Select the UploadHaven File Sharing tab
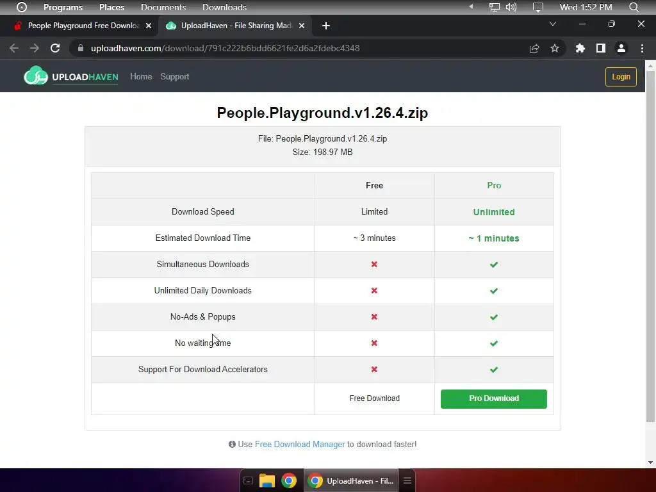This screenshot has width=656, height=492. tap(235, 26)
